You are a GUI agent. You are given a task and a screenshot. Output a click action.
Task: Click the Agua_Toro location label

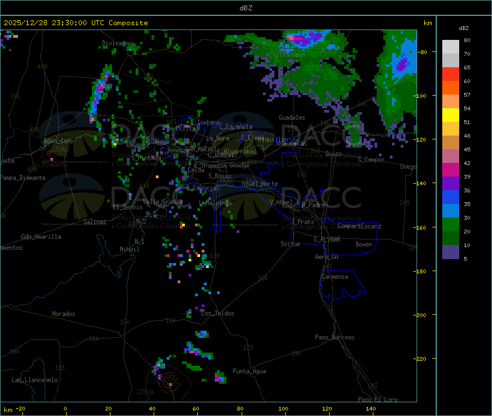(58, 141)
